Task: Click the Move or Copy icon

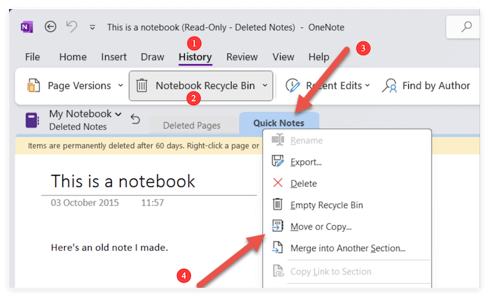Action: (278, 226)
